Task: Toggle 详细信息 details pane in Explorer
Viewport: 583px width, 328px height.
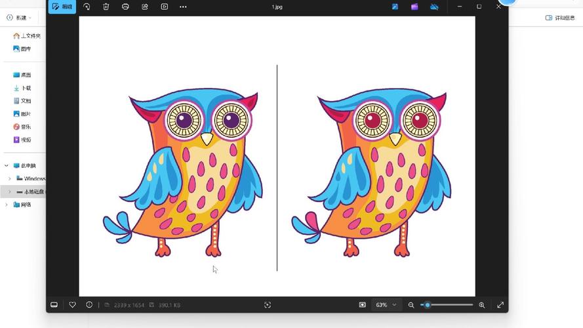Action: coord(560,18)
